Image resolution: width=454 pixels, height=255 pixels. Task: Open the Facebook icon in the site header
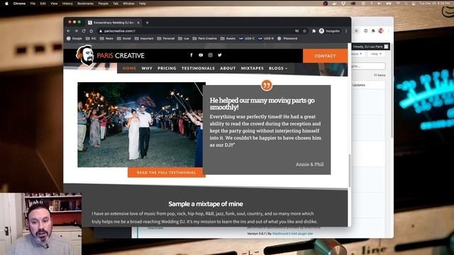tap(192, 55)
